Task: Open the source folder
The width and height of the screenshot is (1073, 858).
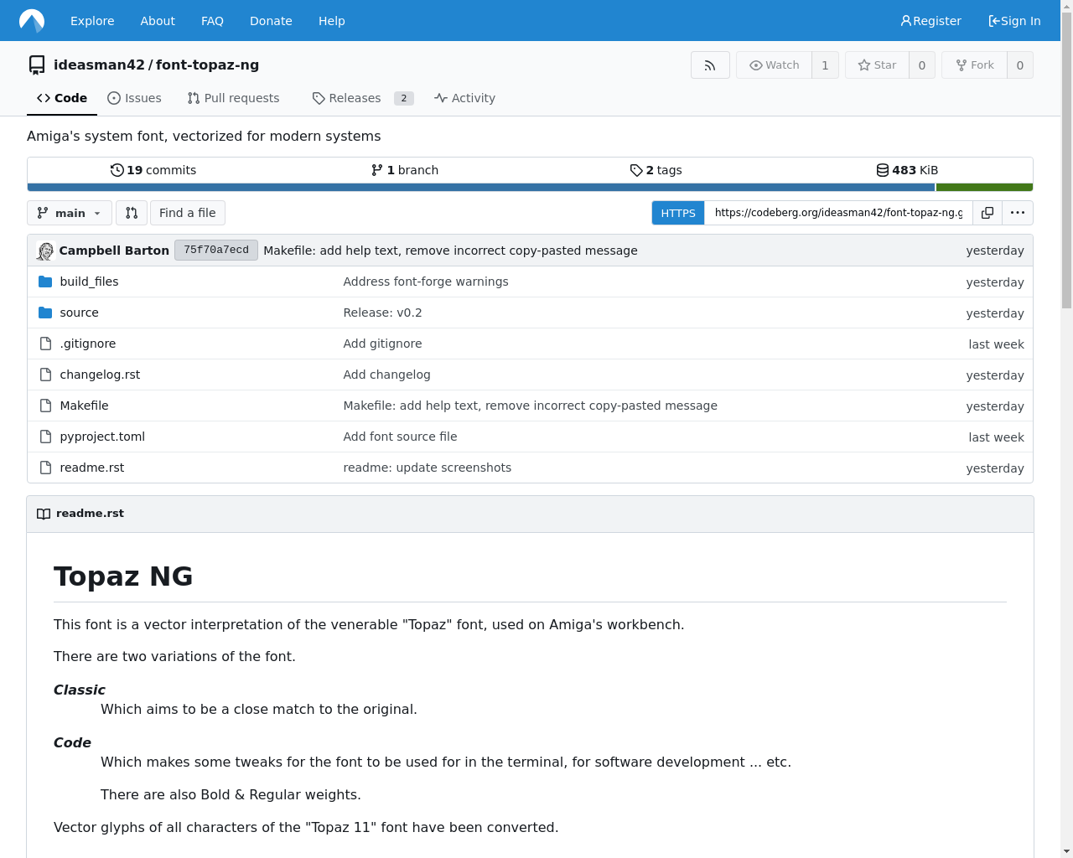Action: pos(79,313)
